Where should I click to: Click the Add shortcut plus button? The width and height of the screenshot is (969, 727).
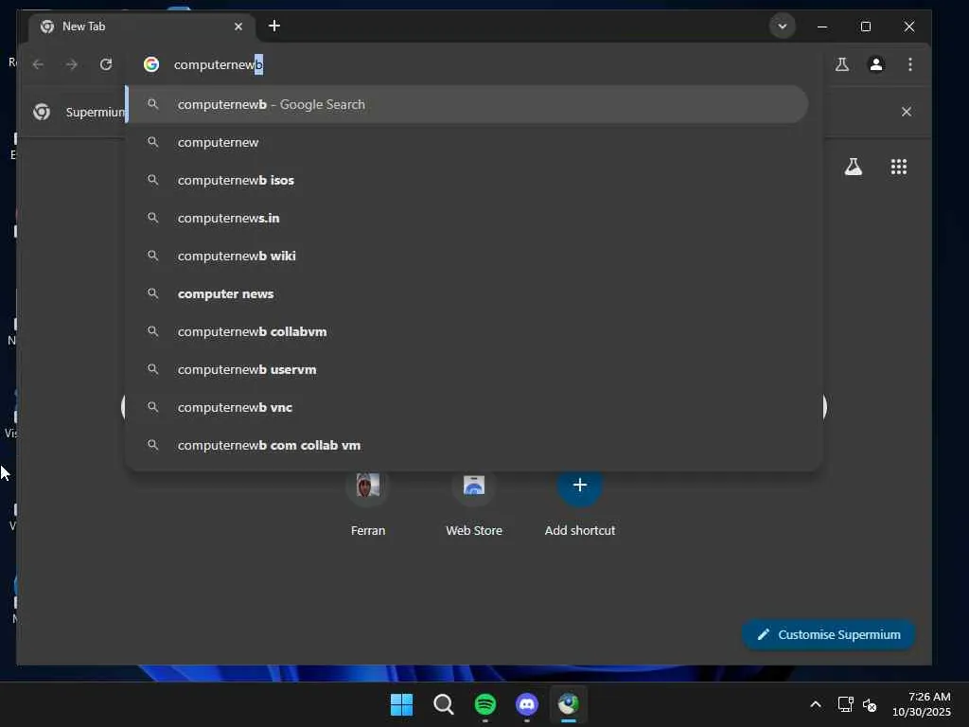coord(580,486)
